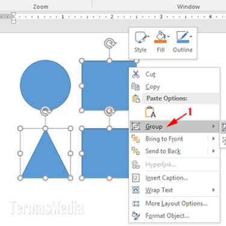Click the left indent ruler marker
This screenshot has height=226, width=226.
13,21
